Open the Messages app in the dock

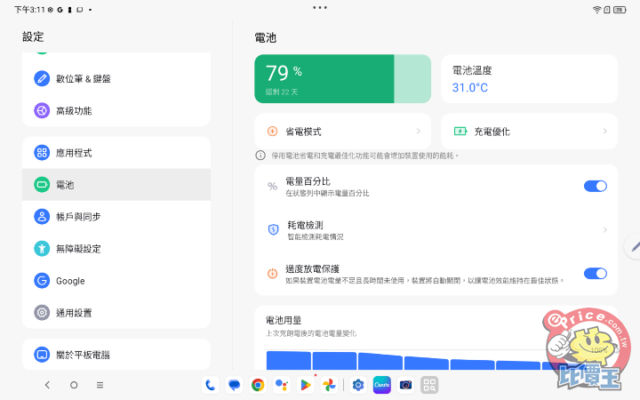click(234, 385)
